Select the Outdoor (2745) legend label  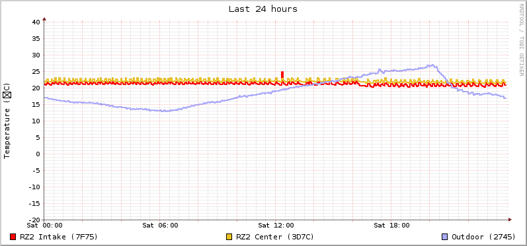[483, 237]
